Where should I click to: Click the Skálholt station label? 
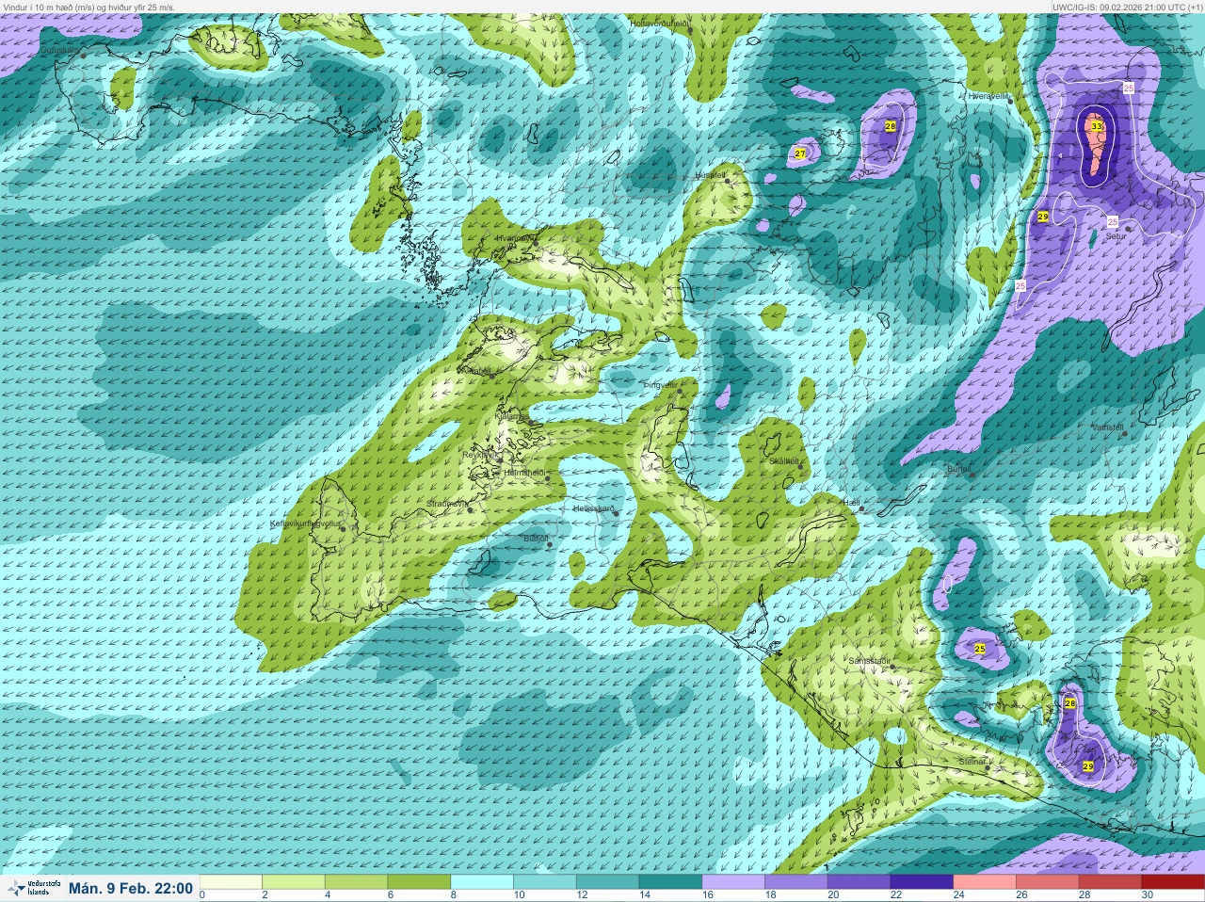783,461
